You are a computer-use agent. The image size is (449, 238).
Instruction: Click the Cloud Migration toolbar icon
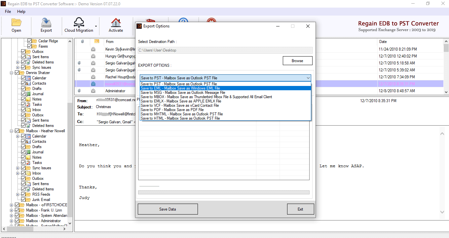pyautogui.click(x=79, y=22)
